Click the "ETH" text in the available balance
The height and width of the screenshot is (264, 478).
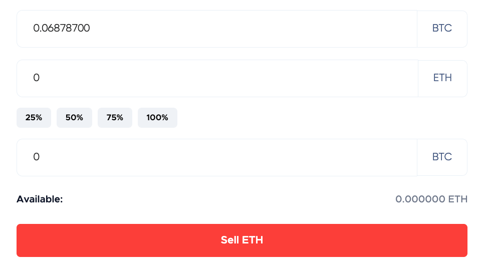(x=458, y=199)
